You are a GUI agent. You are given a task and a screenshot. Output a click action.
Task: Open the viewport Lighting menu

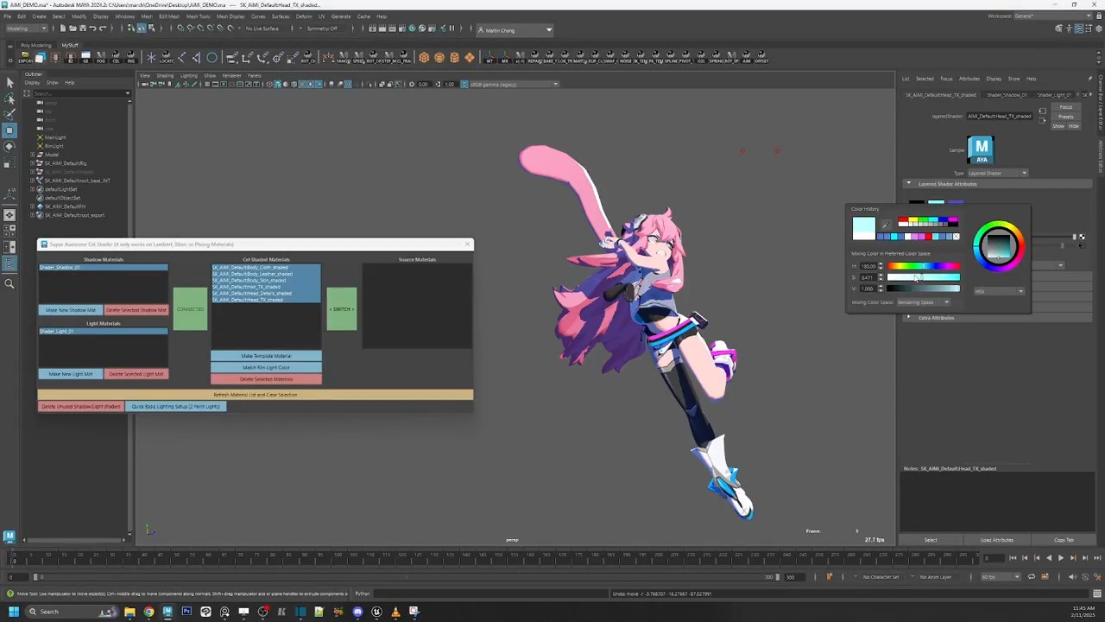tap(188, 75)
